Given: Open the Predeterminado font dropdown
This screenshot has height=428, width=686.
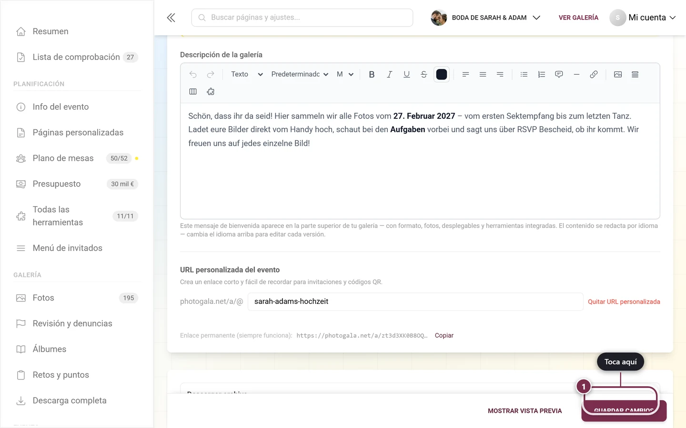Looking at the screenshot, I should 300,74.
